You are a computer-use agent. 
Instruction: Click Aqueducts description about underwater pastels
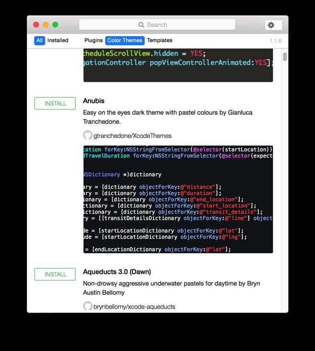[172, 288]
